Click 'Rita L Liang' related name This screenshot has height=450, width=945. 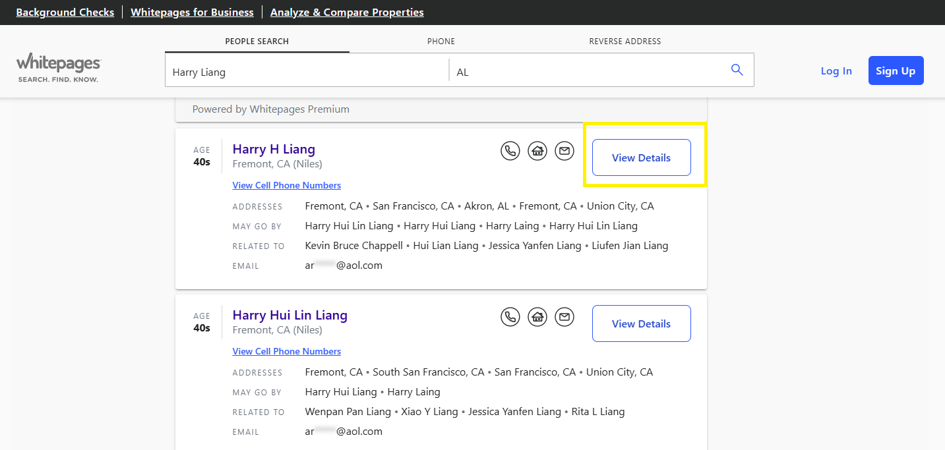[x=598, y=412]
